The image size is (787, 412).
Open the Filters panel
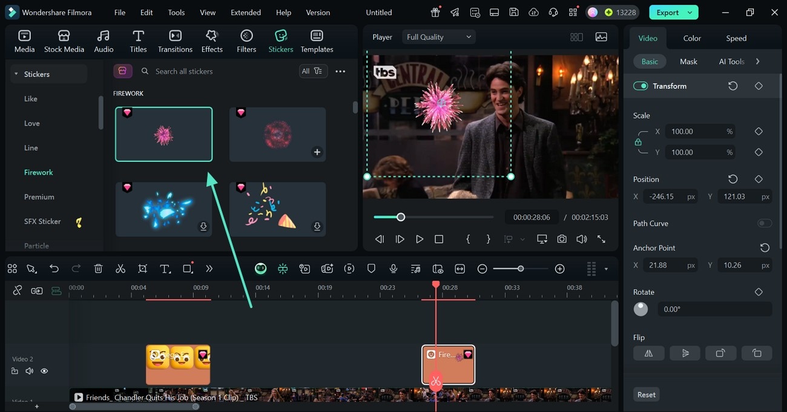[x=246, y=41]
